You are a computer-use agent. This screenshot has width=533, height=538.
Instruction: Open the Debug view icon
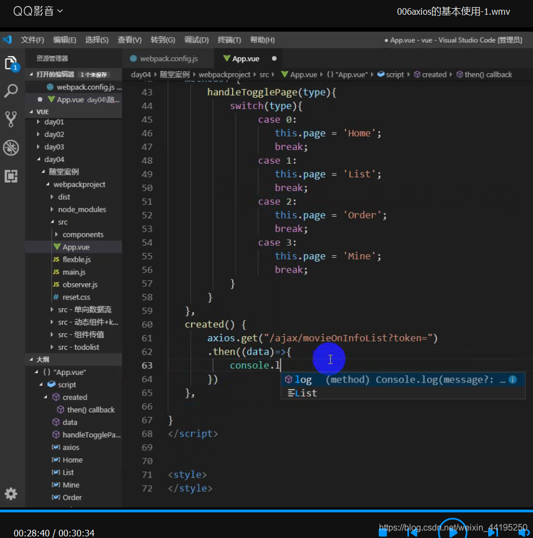(11, 147)
